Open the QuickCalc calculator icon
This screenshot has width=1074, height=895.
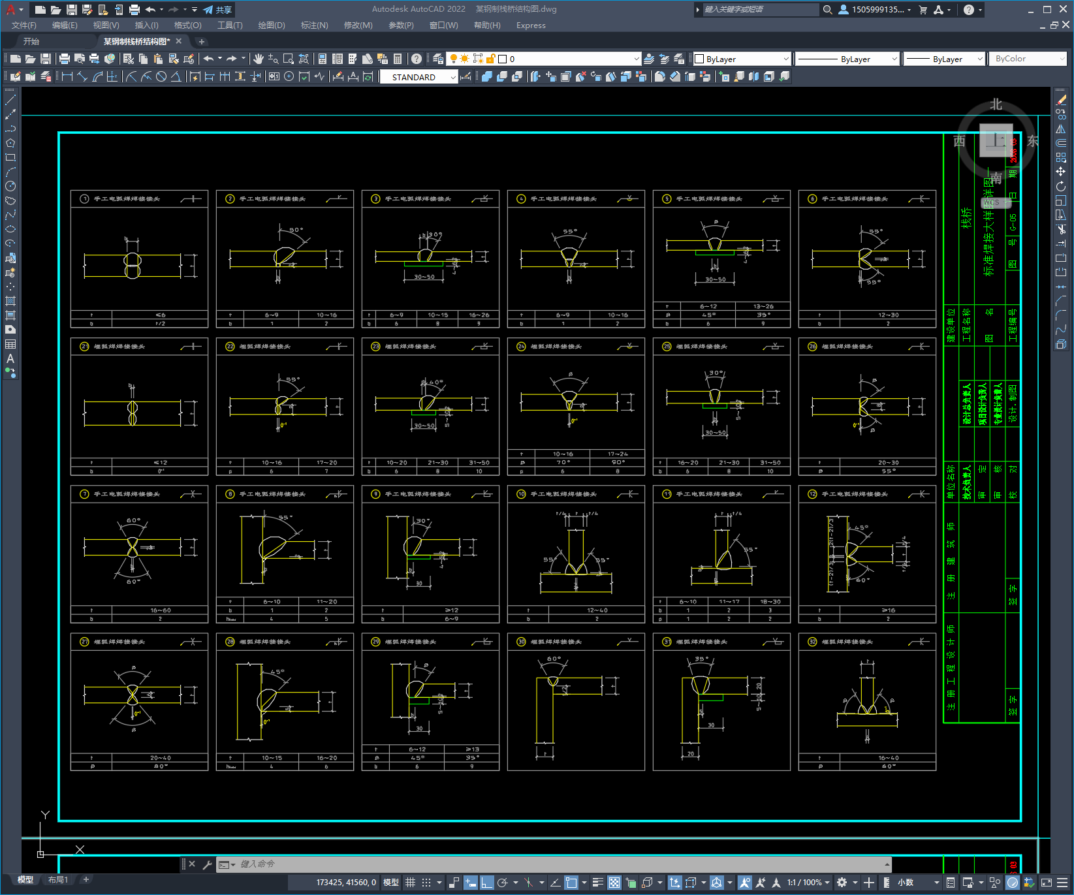pyautogui.click(x=398, y=59)
